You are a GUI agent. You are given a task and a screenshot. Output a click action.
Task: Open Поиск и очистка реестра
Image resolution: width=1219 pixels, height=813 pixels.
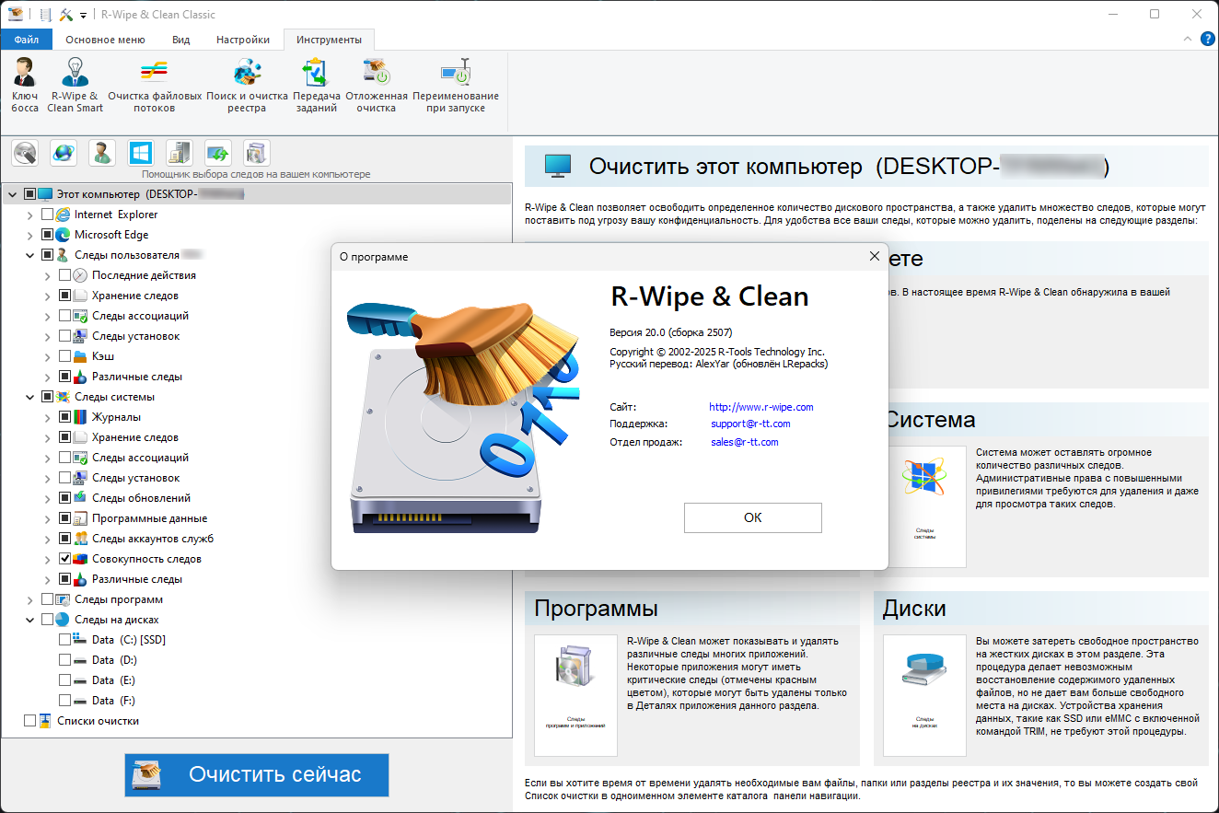click(247, 85)
